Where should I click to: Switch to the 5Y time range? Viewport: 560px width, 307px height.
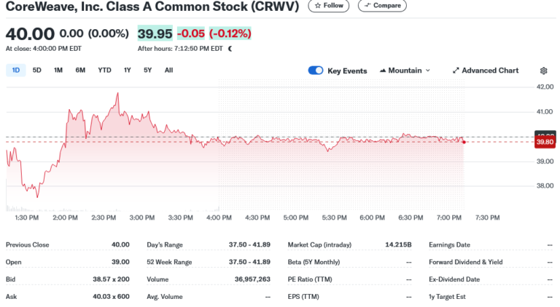tap(148, 70)
